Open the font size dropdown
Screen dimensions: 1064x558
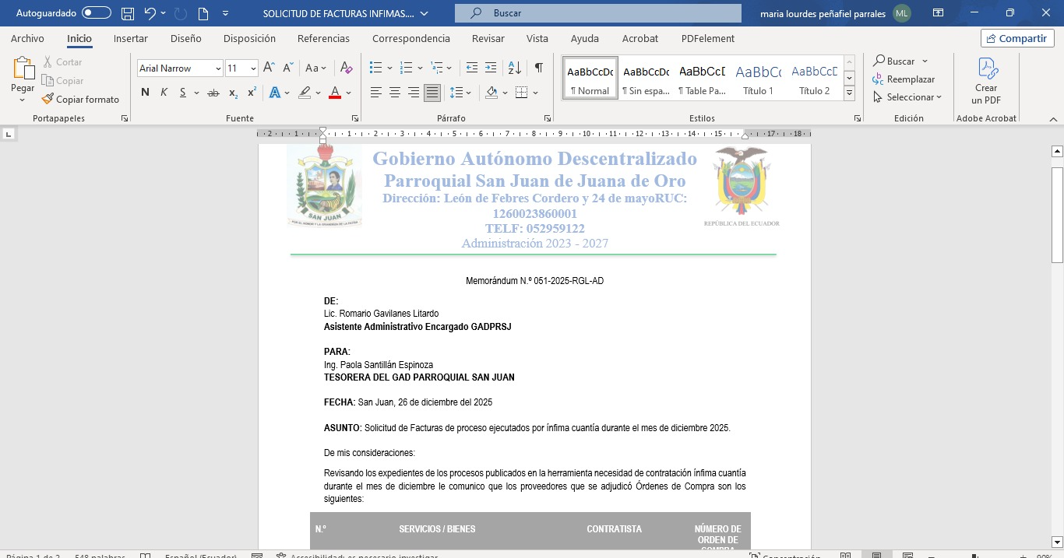(x=253, y=68)
